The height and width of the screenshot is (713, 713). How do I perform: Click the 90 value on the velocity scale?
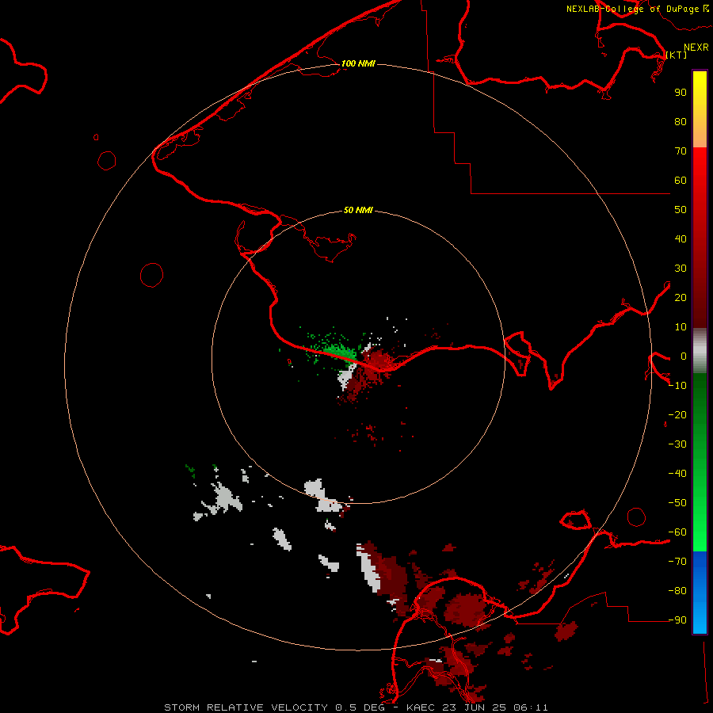click(681, 93)
